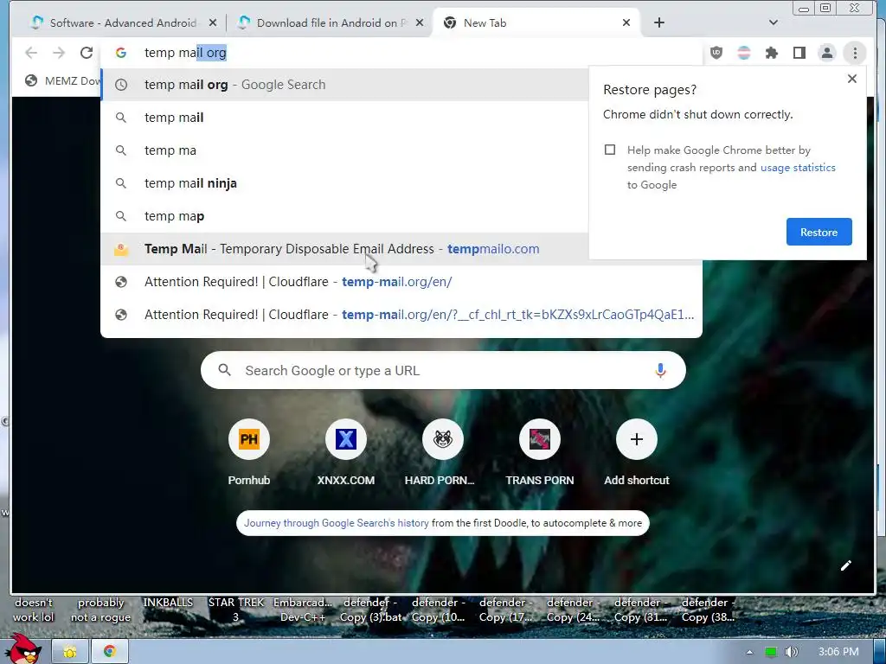Screen dimensions: 886x664
Task: Switch to Software - Advanced Android tab
Action: click(123, 22)
